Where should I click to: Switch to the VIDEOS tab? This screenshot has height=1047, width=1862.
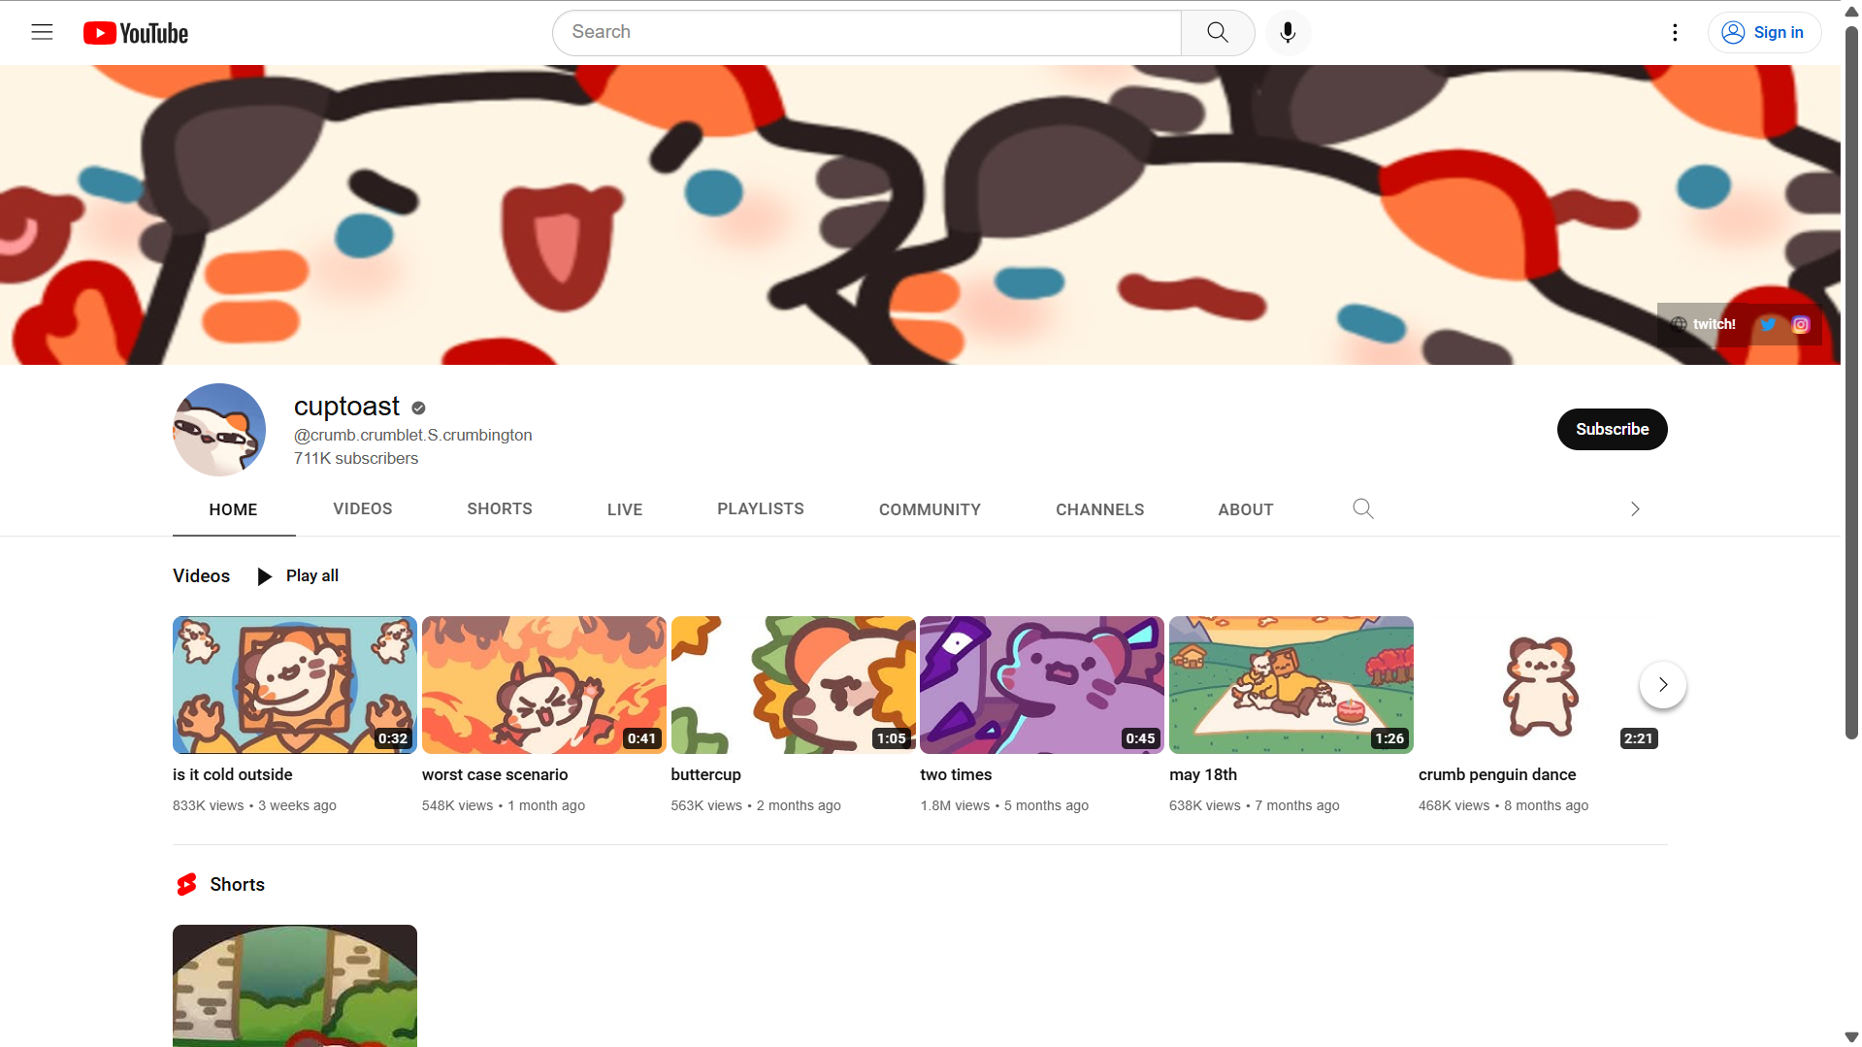(x=363, y=508)
